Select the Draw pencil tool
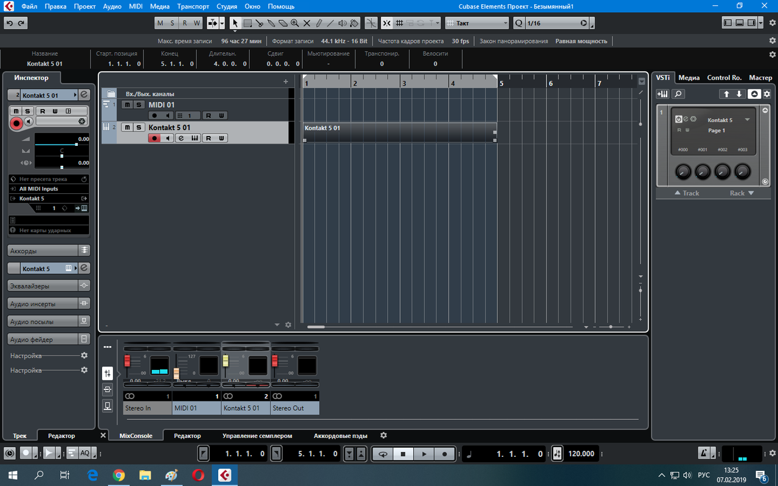This screenshot has height=486, width=778. pyautogui.click(x=318, y=23)
